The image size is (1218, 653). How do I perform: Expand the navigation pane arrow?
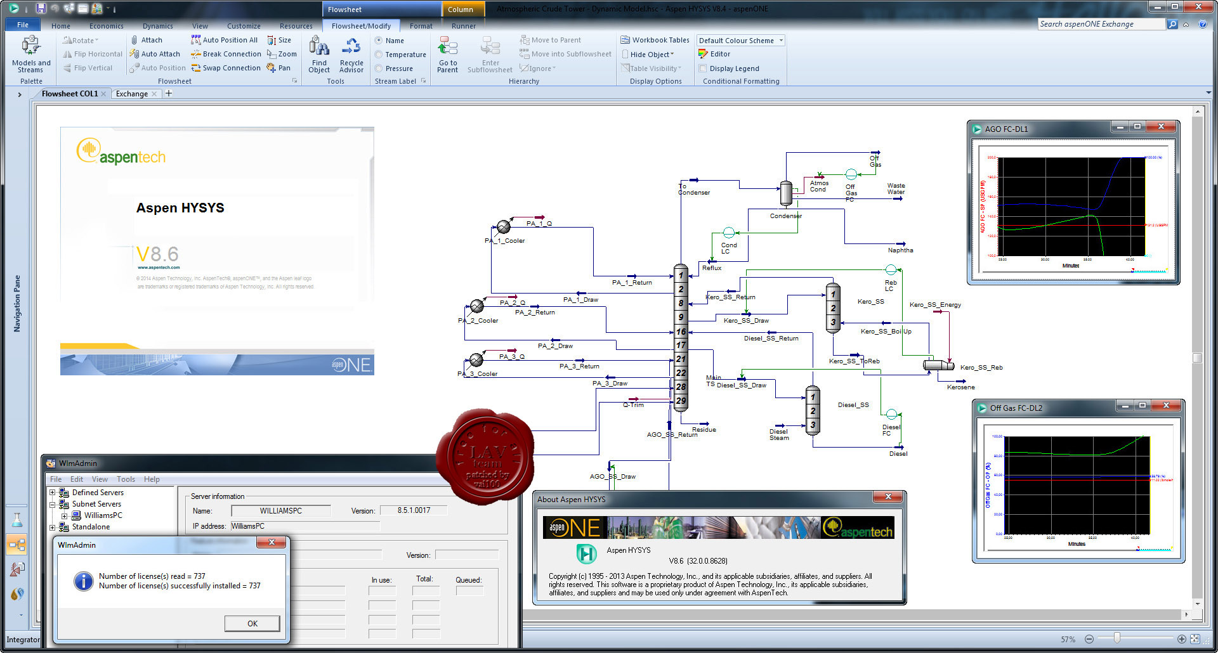tap(20, 94)
